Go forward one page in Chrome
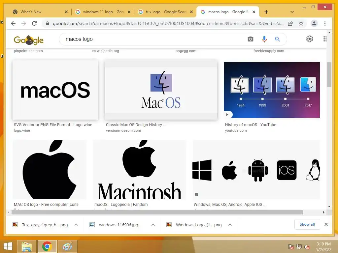Screen dimensions: 338x253 (24, 23)
